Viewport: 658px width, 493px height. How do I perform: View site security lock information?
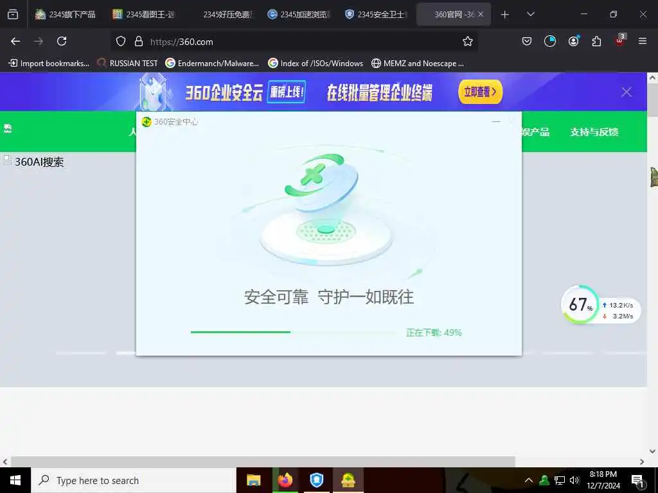click(x=139, y=42)
